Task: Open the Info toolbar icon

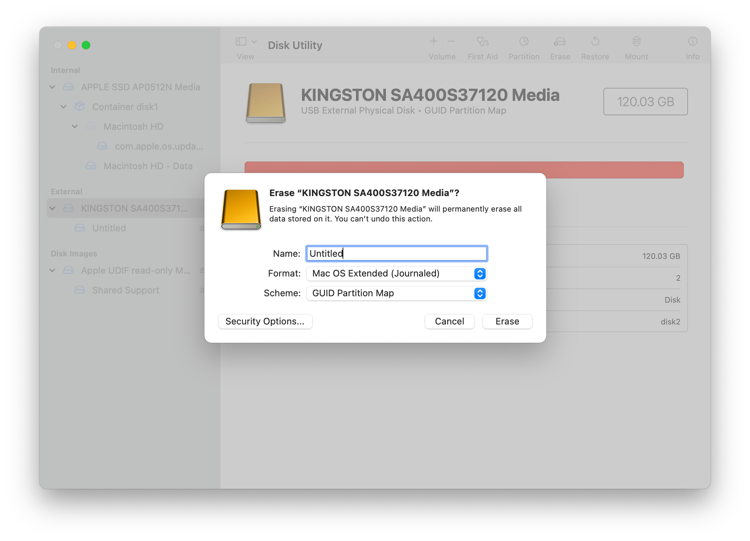Action: (x=693, y=42)
